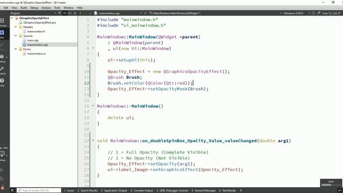
Task: Switch to Edit mode in sidebar
Action: click(2, 34)
